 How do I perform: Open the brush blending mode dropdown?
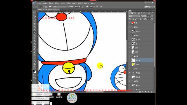(60, 7)
